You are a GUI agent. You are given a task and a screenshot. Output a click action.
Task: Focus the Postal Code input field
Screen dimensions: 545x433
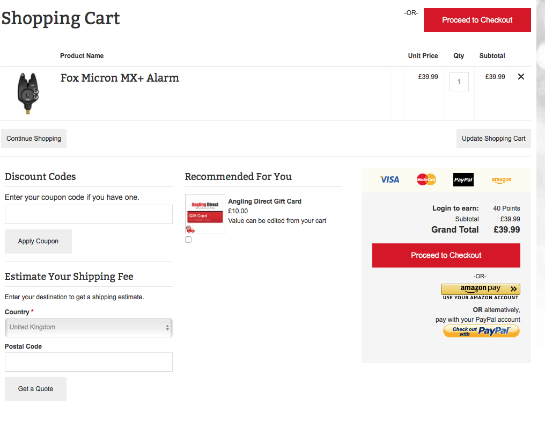(x=89, y=362)
